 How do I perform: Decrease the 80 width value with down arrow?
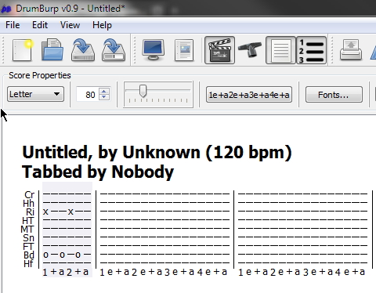coord(104,97)
